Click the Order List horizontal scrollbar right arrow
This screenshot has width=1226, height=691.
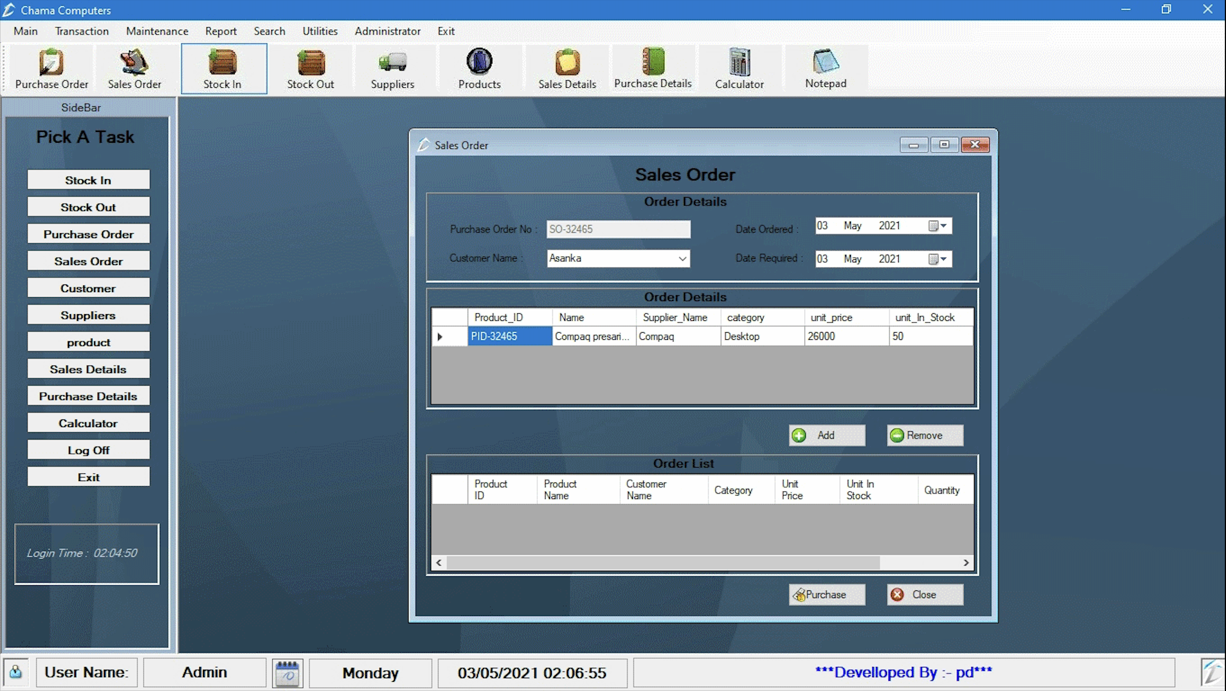[966, 563]
